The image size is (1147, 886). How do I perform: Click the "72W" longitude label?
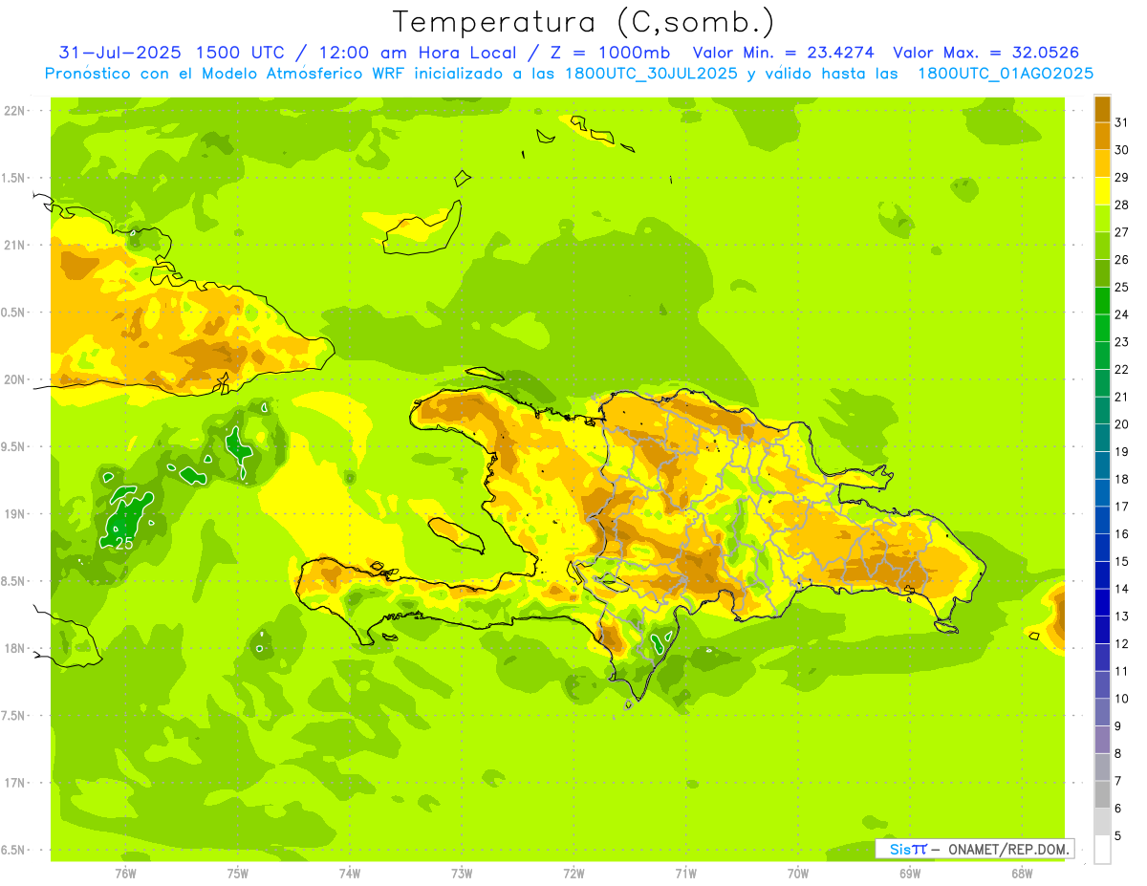573,873
